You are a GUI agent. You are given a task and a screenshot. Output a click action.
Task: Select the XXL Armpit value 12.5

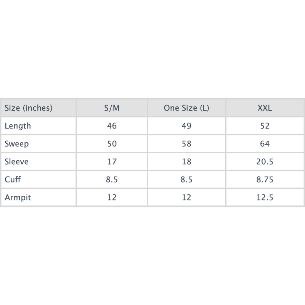265,197
